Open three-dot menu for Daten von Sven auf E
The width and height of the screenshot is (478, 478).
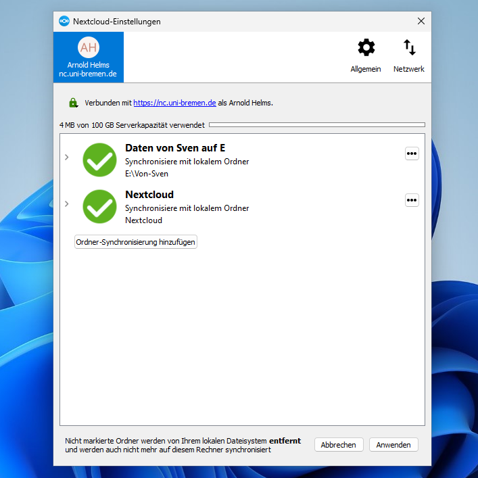[412, 153]
